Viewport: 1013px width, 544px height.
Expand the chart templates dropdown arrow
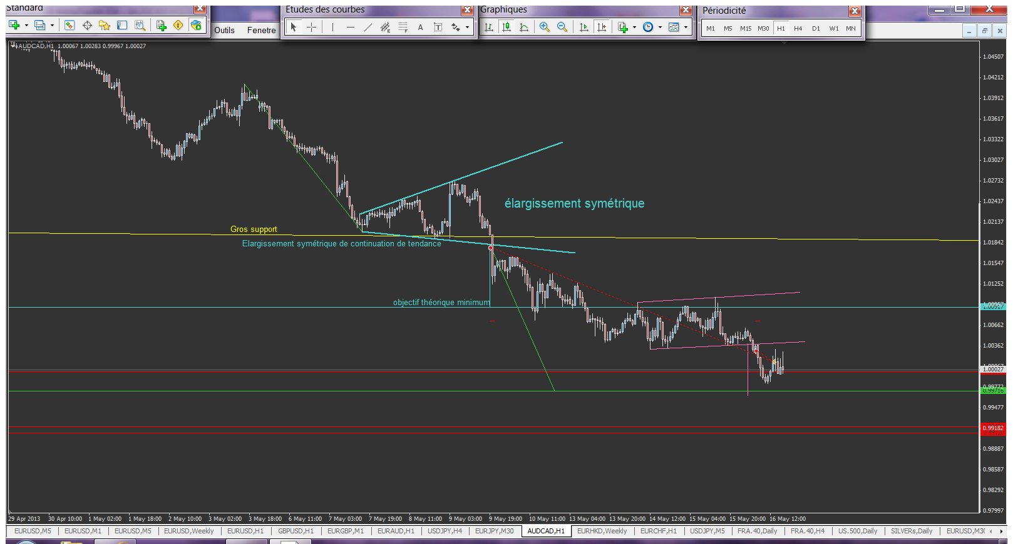point(686,27)
